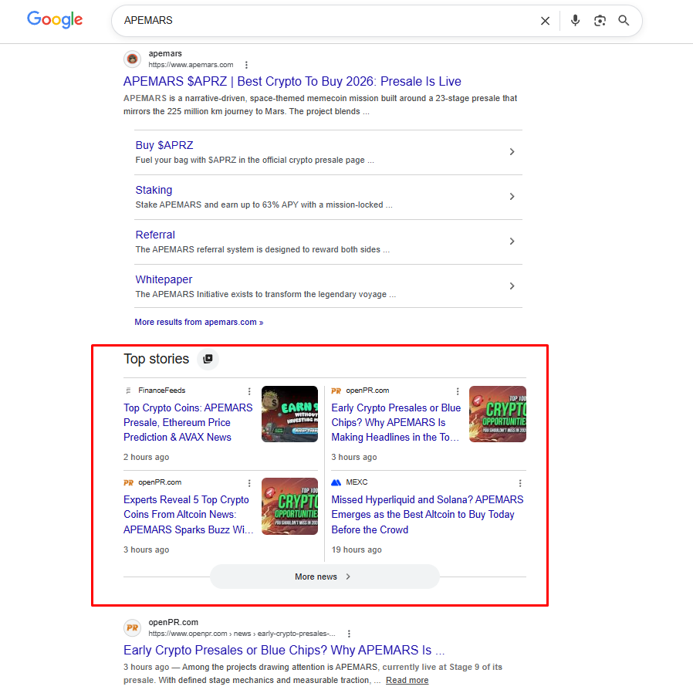Viewport: 693px width, 700px height.
Task: Open the Referral sitelink
Action: (155, 235)
